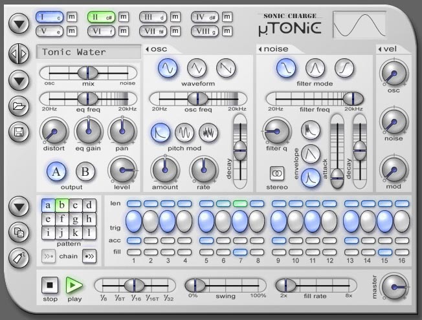
Task: Save the patch with the floppy icon
Action: click(x=19, y=132)
